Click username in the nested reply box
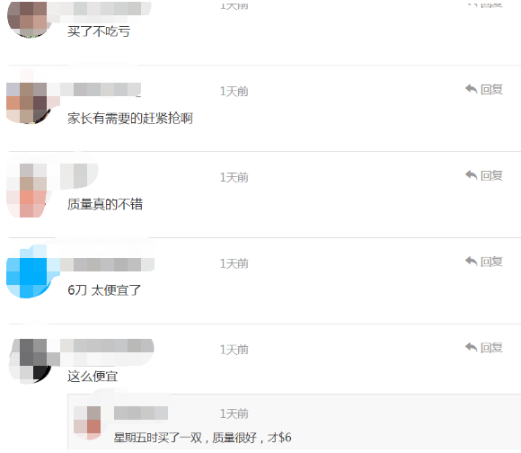 (141, 413)
